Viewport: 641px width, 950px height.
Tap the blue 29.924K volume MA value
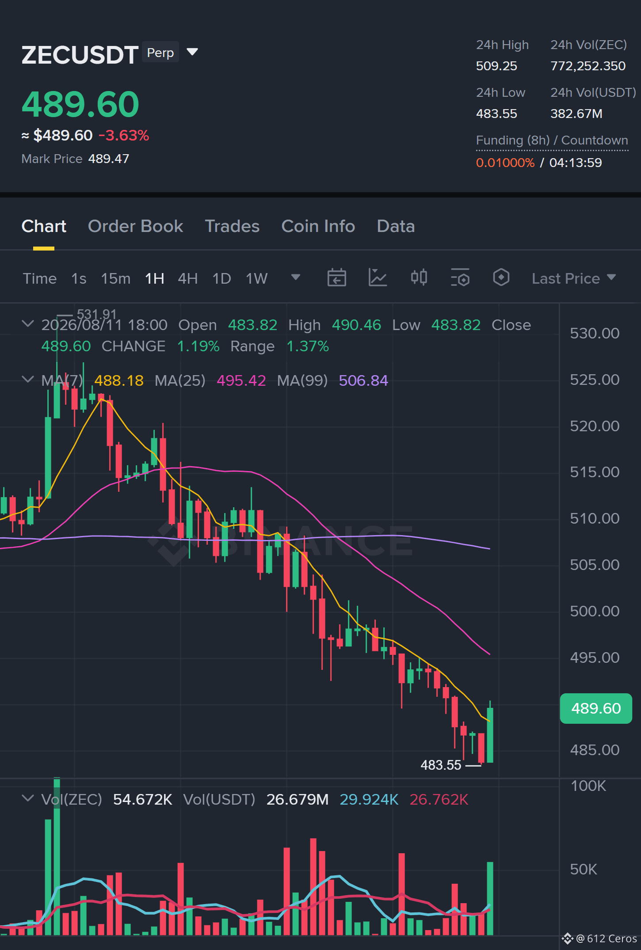click(x=369, y=799)
